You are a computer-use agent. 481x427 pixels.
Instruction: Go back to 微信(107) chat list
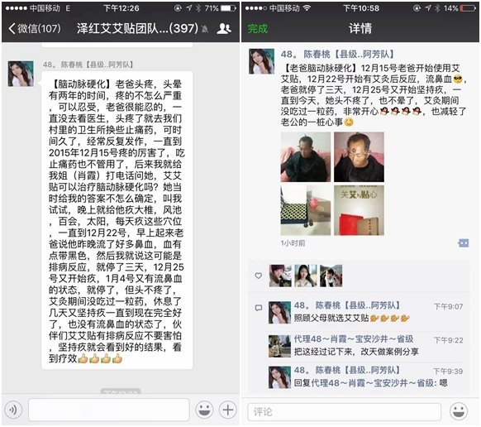tap(35, 29)
